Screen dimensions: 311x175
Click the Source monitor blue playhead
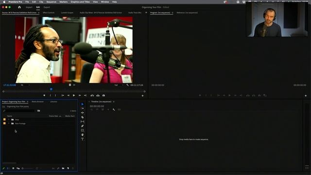(51, 89)
